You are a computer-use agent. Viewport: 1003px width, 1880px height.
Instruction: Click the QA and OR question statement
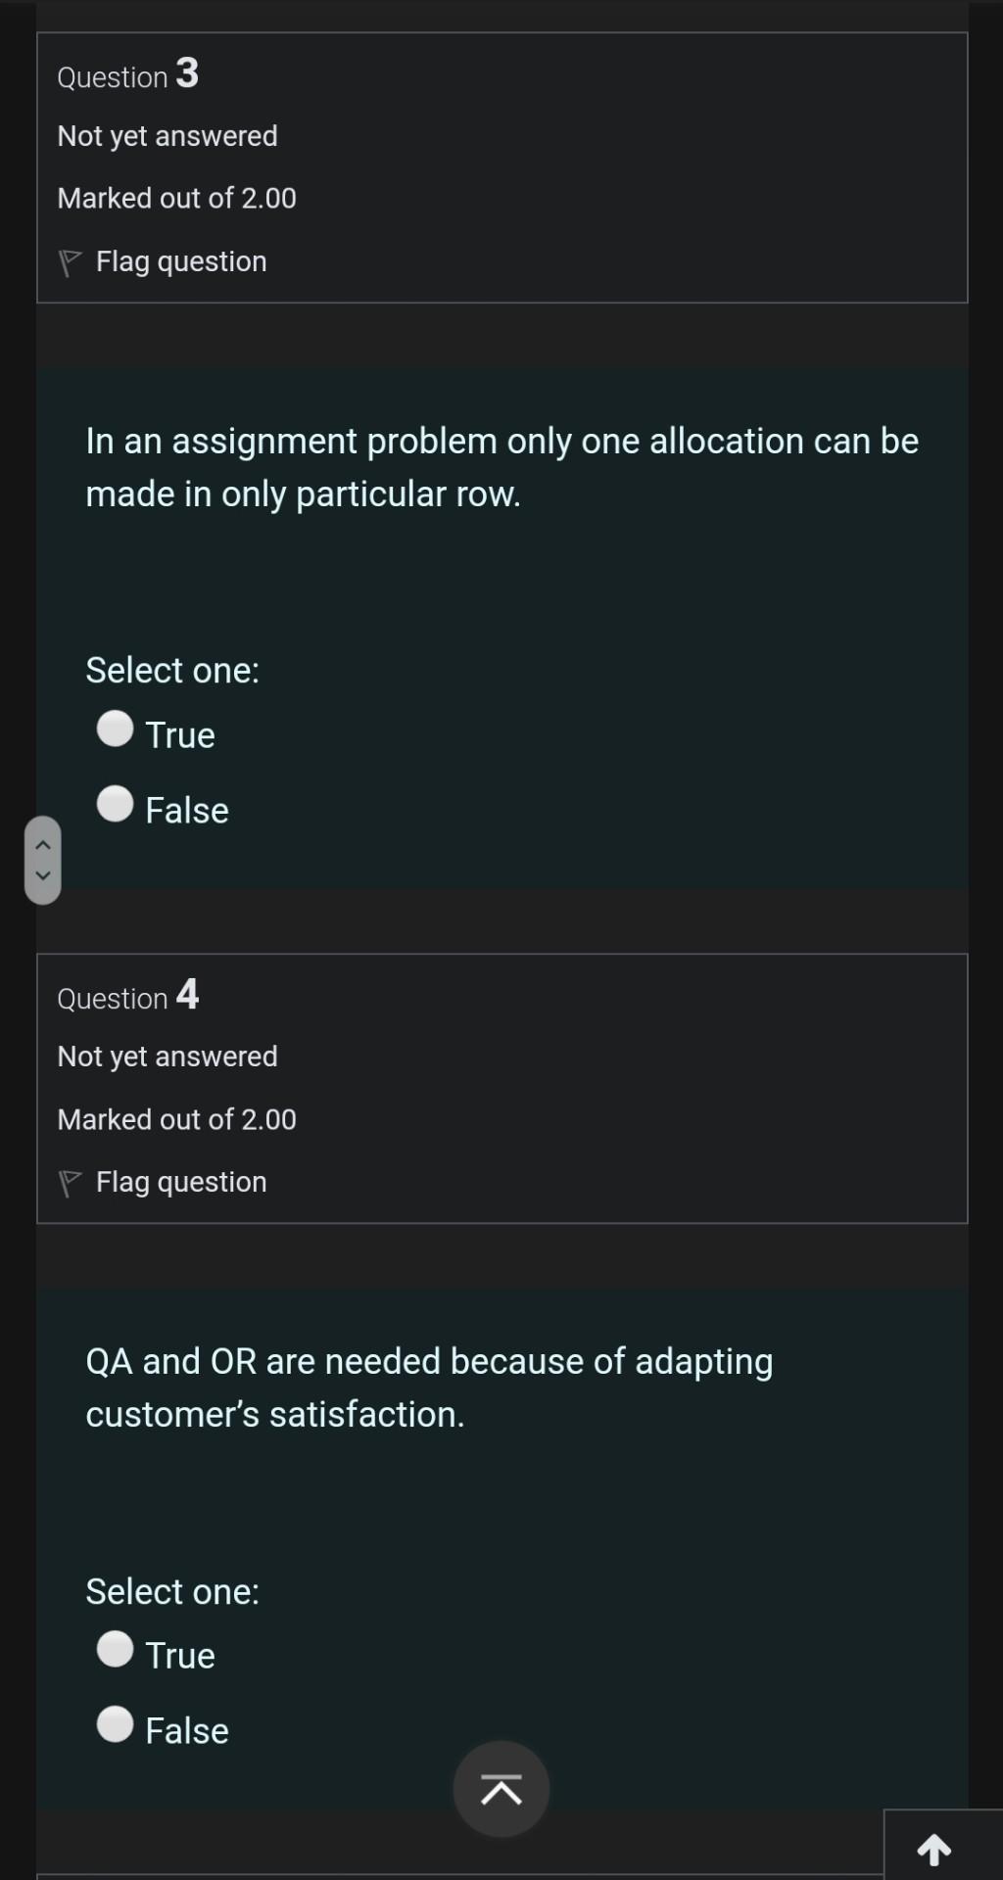point(429,1386)
